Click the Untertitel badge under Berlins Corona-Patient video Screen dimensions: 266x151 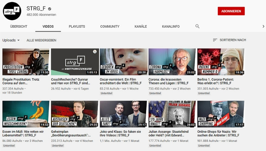click(x=204, y=93)
